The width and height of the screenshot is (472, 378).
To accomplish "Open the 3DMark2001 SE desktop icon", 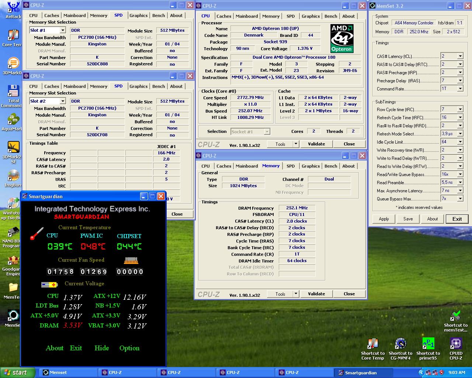I will tap(13, 152).
